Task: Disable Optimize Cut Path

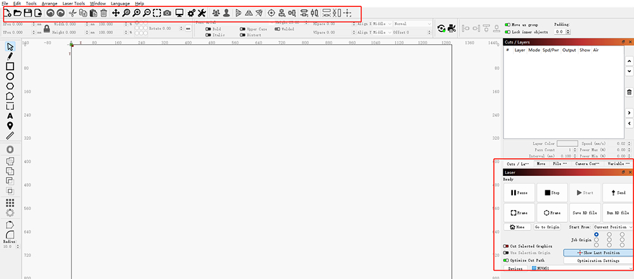Action: (506, 261)
